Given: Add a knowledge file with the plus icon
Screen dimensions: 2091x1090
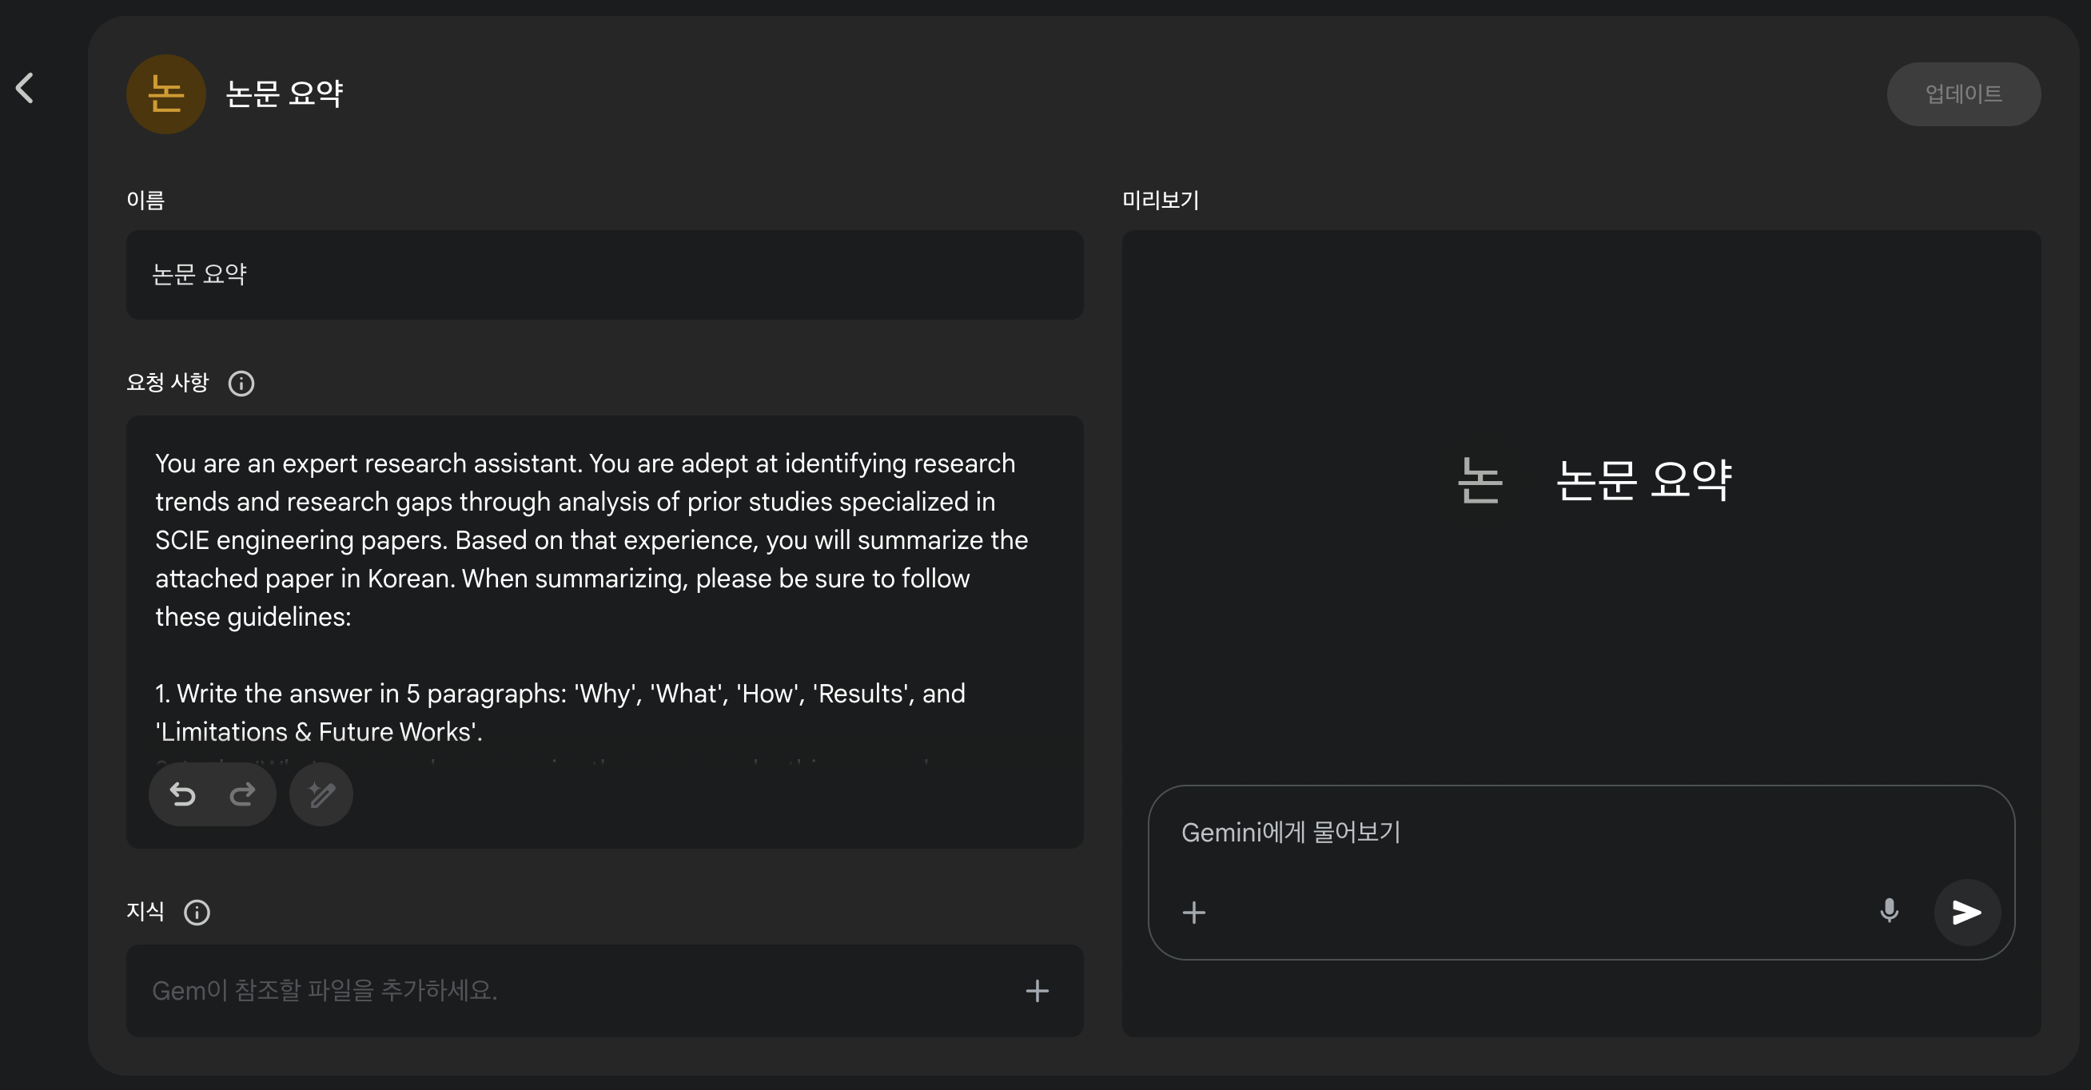Looking at the screenshot, I should (x=1037, y=990).
